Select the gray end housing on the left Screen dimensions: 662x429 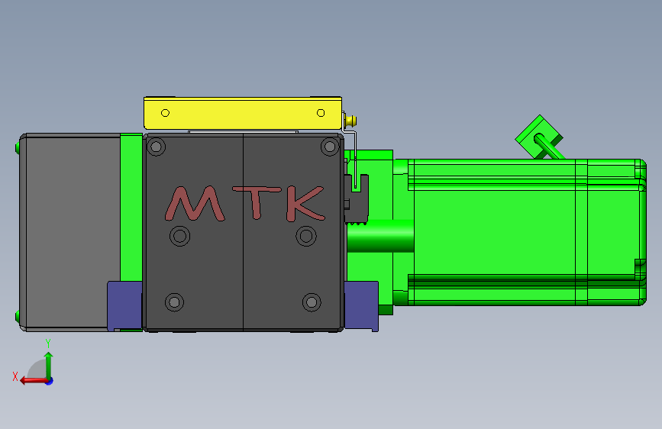click(x=69, y=232)
